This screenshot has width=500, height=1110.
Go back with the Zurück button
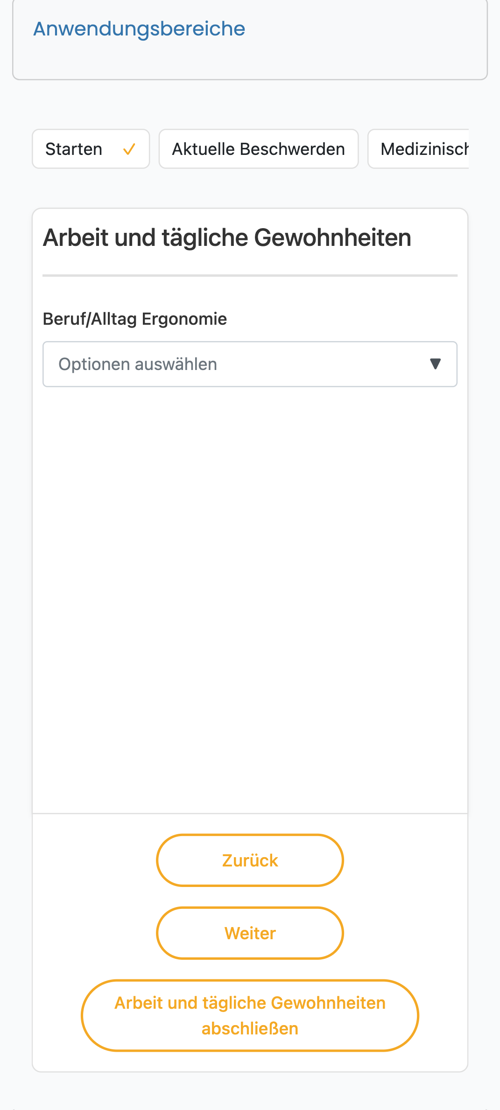tap(250, 860)
